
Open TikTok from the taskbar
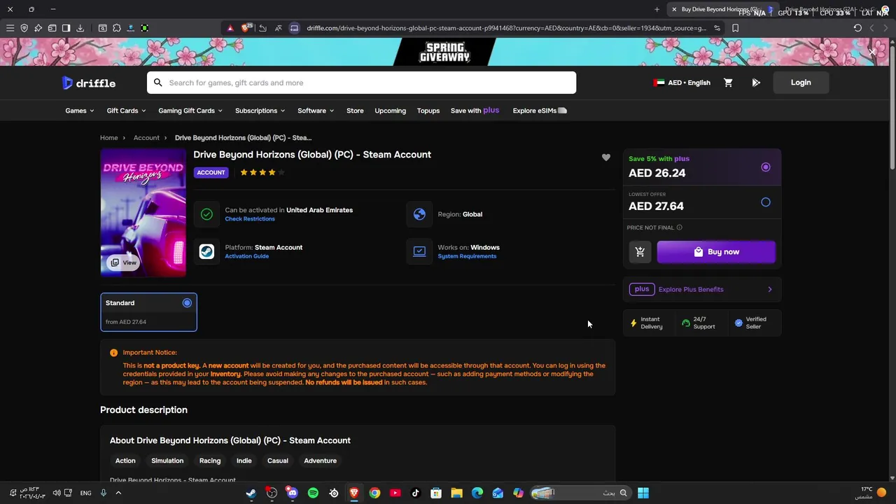pyautogui.click(x=415, y=493)
